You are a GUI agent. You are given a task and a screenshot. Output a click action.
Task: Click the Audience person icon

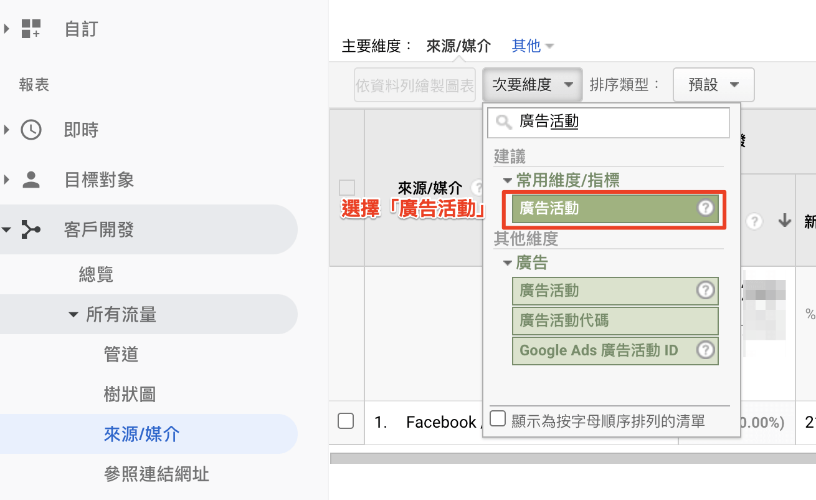[x=31, y=180]
